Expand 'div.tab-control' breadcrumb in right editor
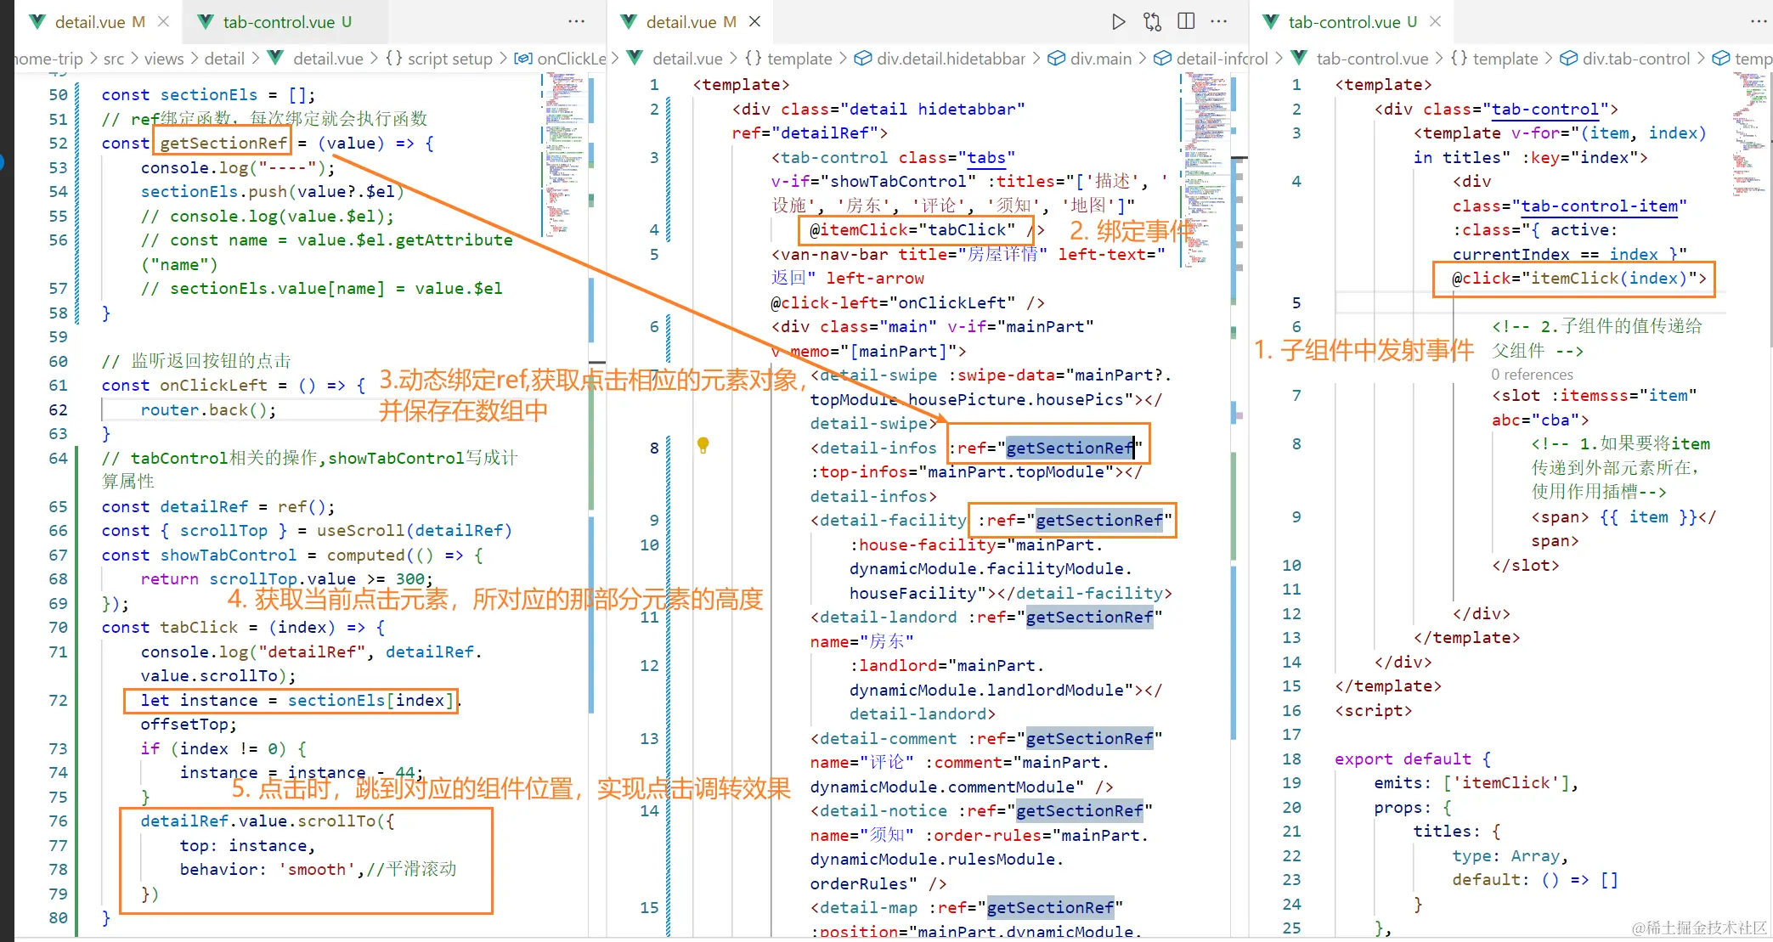 click(1635, 59)
